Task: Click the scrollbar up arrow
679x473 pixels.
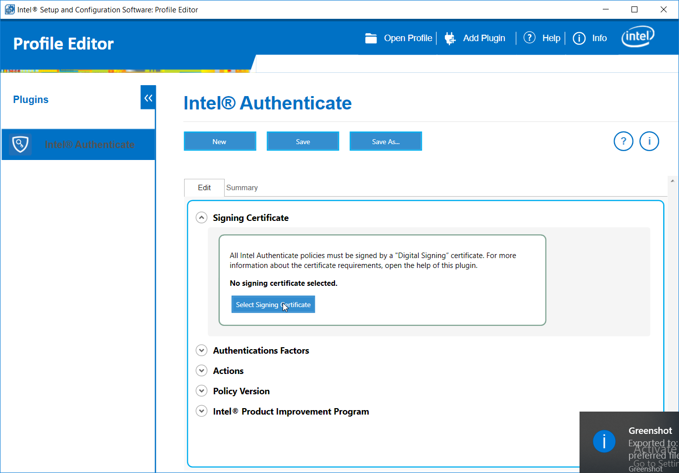Action: (x=673, y=181)
